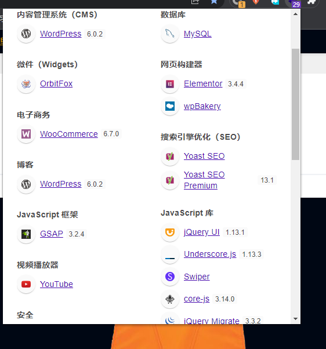This screenshot has height=349, width=326.
Task: Click the JavaScript 库 category heading
Action: pos(187,213)
